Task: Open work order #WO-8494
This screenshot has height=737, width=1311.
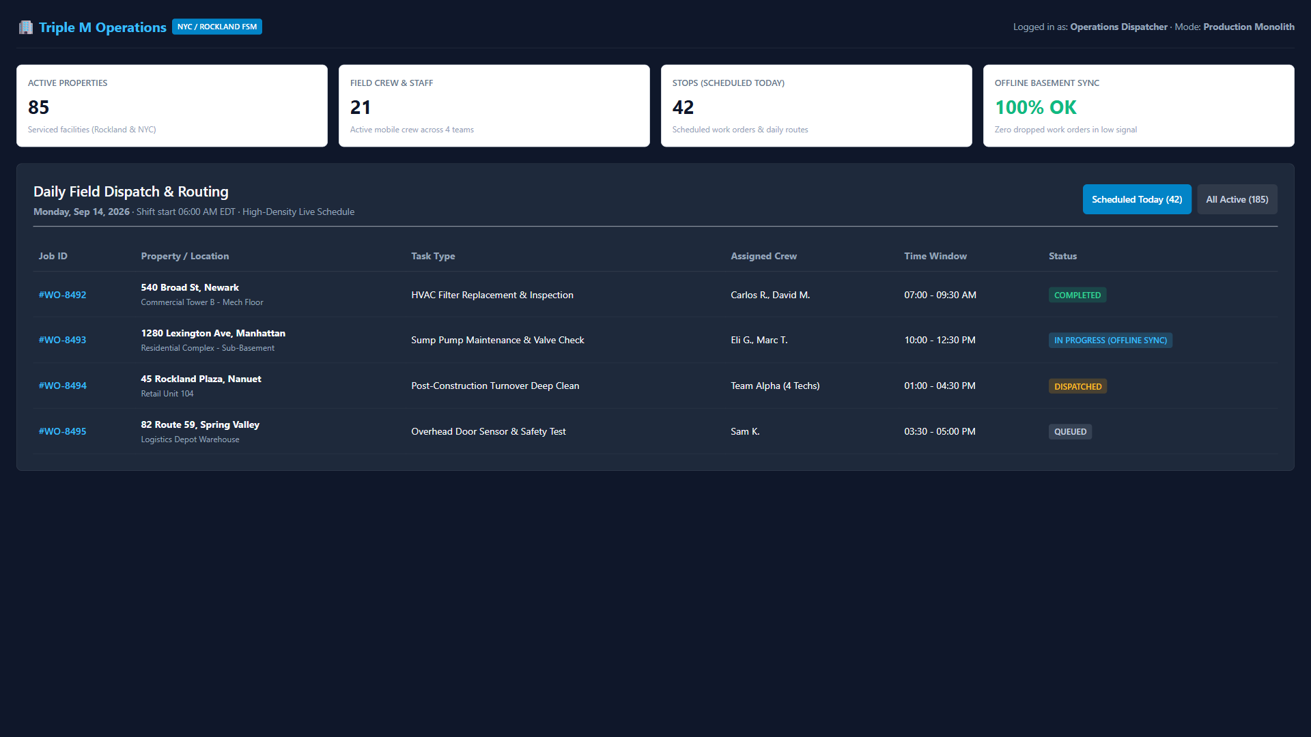Action: pyautogui.click(x=62, y=386)
